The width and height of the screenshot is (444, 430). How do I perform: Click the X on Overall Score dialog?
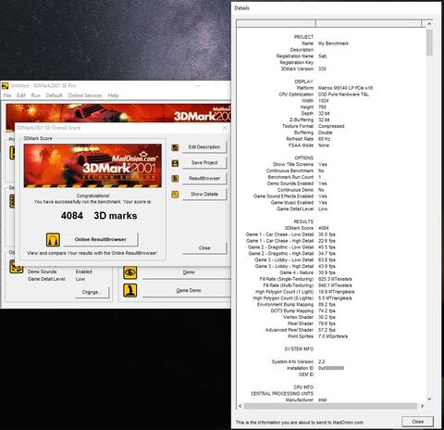click(x=225, y=128)
